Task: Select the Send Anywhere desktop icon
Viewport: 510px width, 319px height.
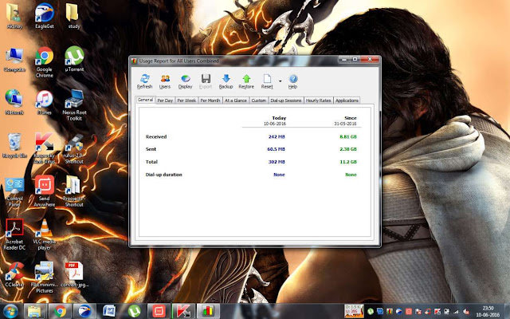Action: point(45,191)
